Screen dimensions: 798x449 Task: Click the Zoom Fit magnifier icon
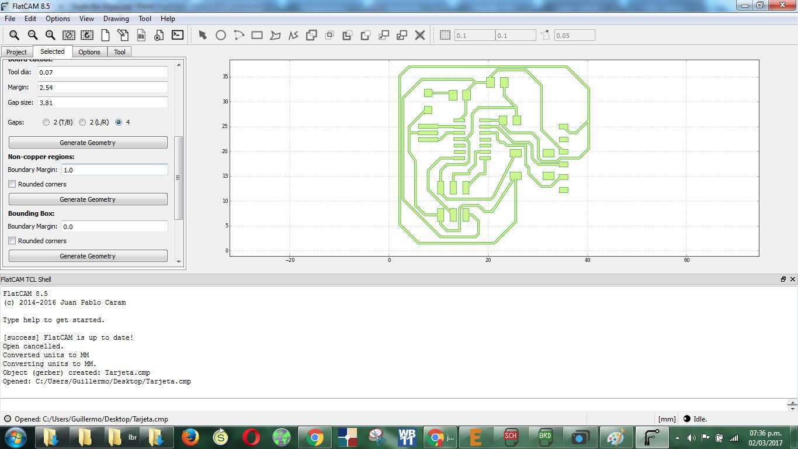15,35
